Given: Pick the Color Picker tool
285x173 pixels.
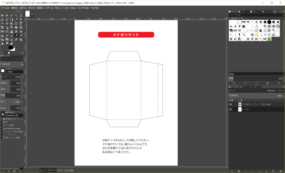Looking at the screenshot, I should [16, 19].
